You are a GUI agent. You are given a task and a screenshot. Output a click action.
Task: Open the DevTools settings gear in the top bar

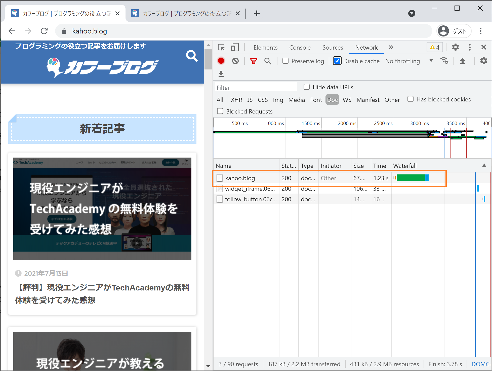click(x=455, y=47)
